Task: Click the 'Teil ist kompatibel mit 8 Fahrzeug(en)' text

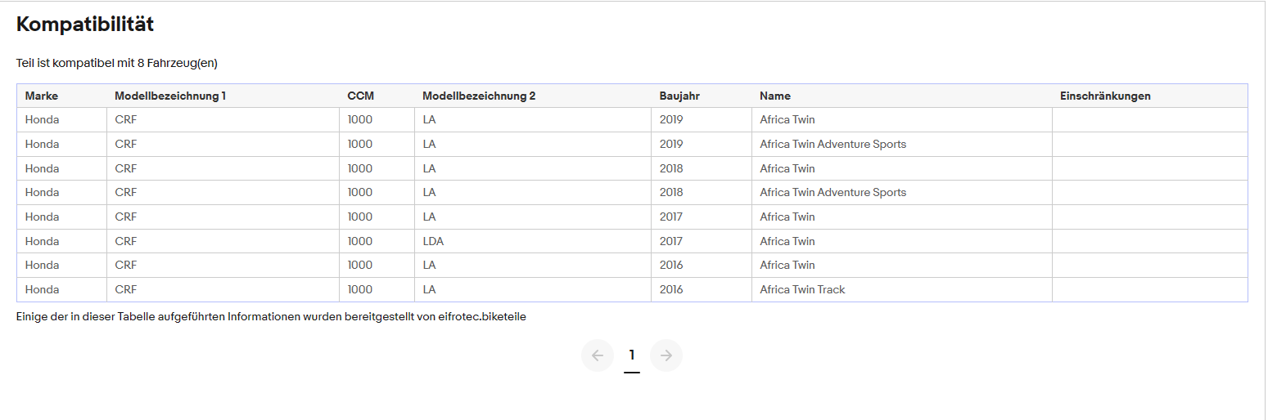Action: tap(117, 63)
